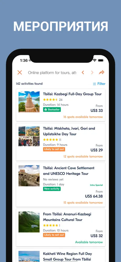The image size is (121, 262).
Task: Tap the cave settlement thumbnail image
Action: 29,176
